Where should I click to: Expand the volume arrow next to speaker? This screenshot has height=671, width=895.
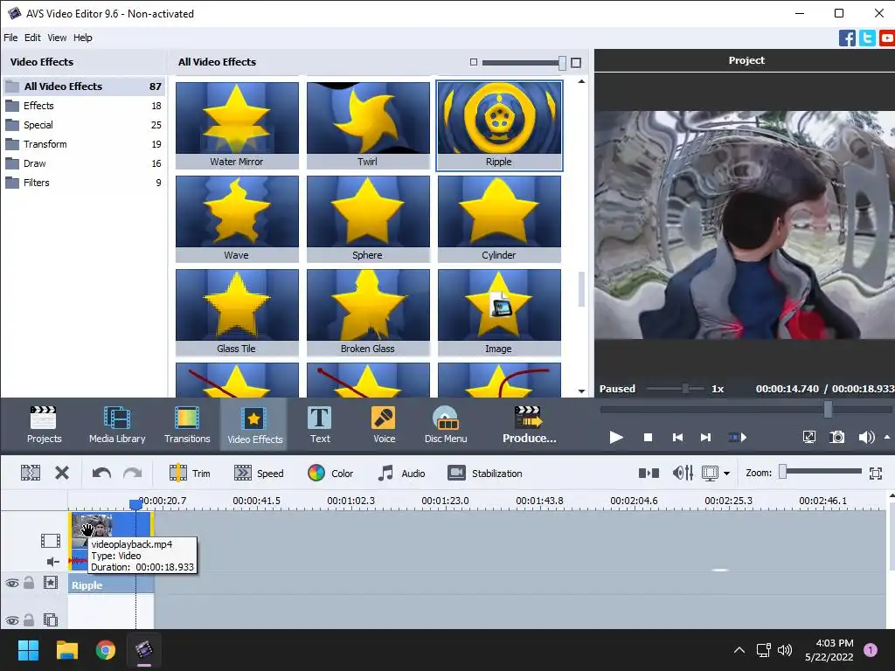(887, 437)
